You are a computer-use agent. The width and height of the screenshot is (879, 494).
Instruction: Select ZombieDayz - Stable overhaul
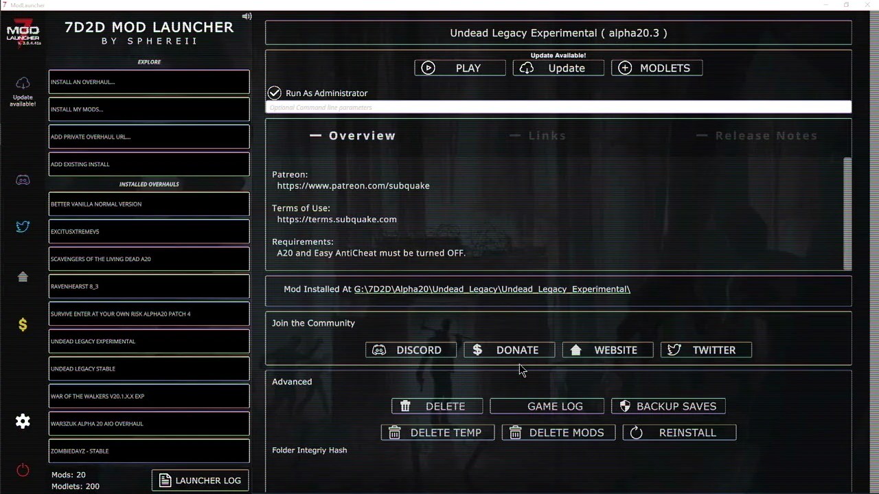(149, 451)
